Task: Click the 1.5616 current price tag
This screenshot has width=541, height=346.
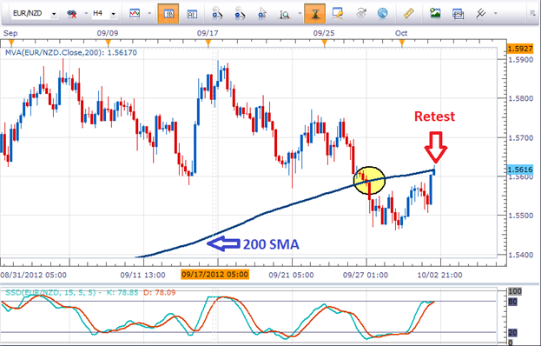Action: coord(520,170)
